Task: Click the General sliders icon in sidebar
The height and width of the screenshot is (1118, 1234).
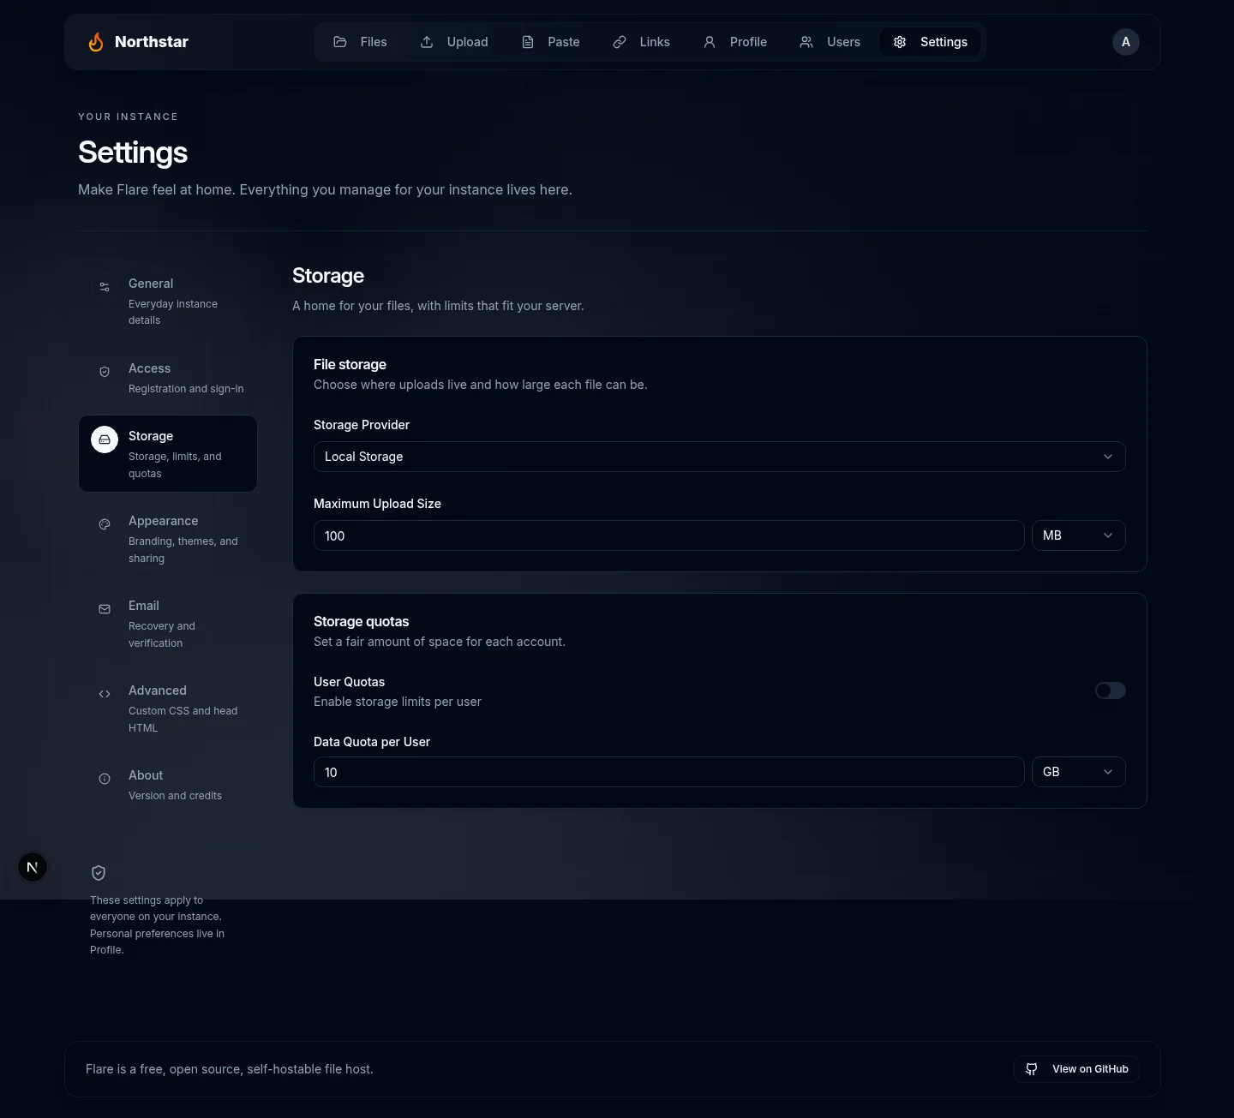Action: click(x=105, y=287)
